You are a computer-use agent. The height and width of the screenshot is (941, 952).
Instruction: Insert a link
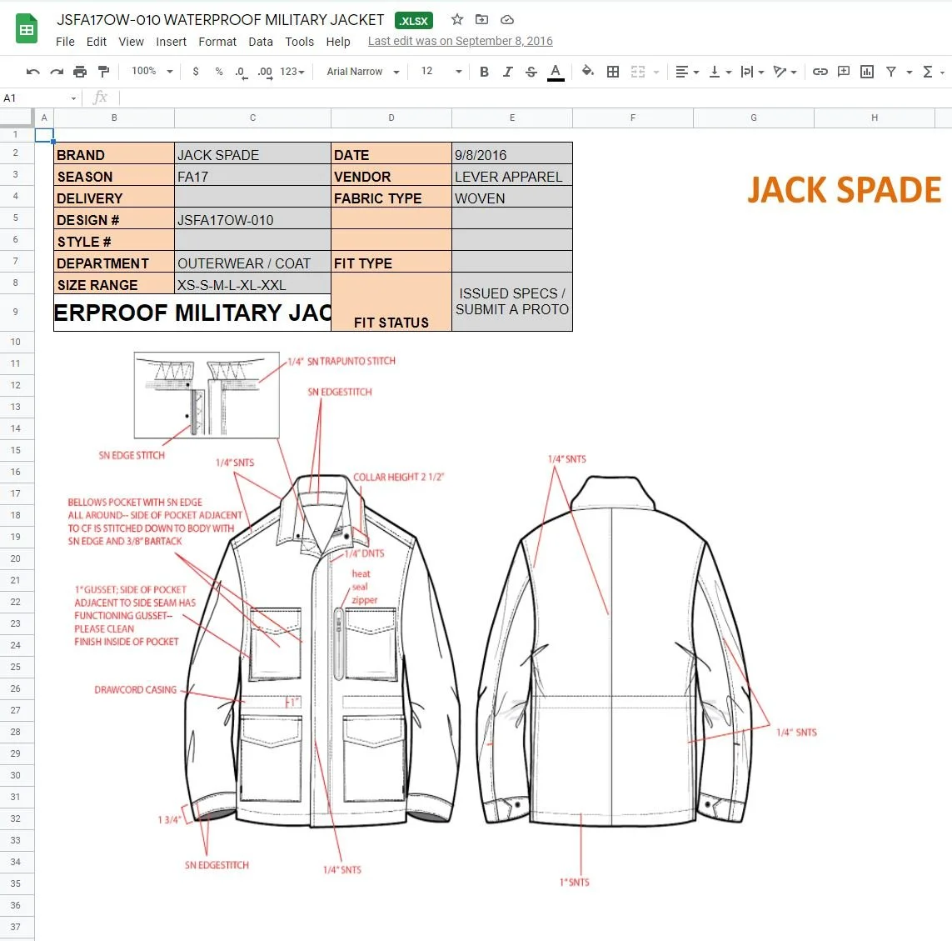[820, 72]
